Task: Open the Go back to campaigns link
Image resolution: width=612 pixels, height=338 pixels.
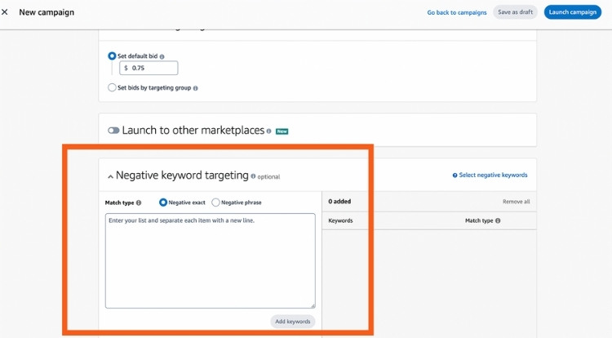Action: (x=457, y=12)
